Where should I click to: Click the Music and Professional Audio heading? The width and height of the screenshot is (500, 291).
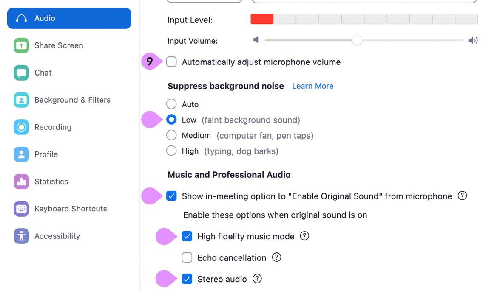point(229,175)
